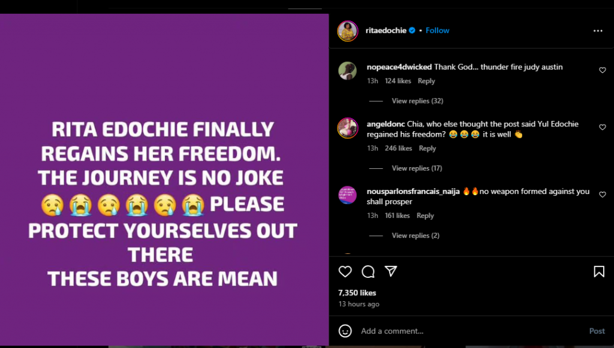
Task: Like the post with the heart icon
Action: tap(345, 272)
